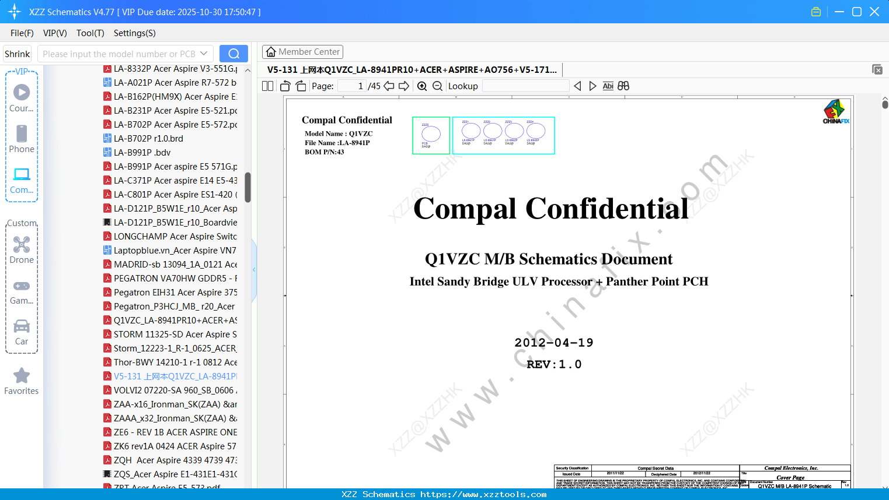The image size is (889, 500).
Task: Go to the previous page arrow
Action: click(x=389, y=86)
